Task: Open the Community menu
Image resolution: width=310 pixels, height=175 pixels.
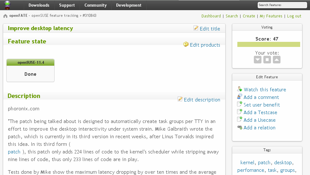Action: click(x=96, y=5)
